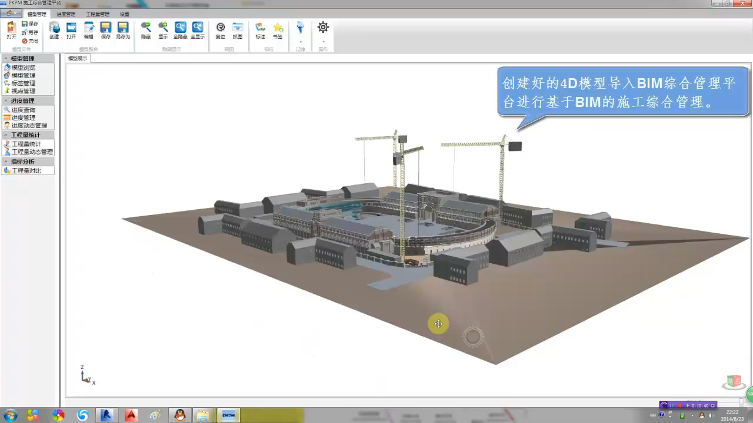The image size is (753, 423).
Task: Click the large 保存 icon in 模型整合
Action: (x=105, y=30)
